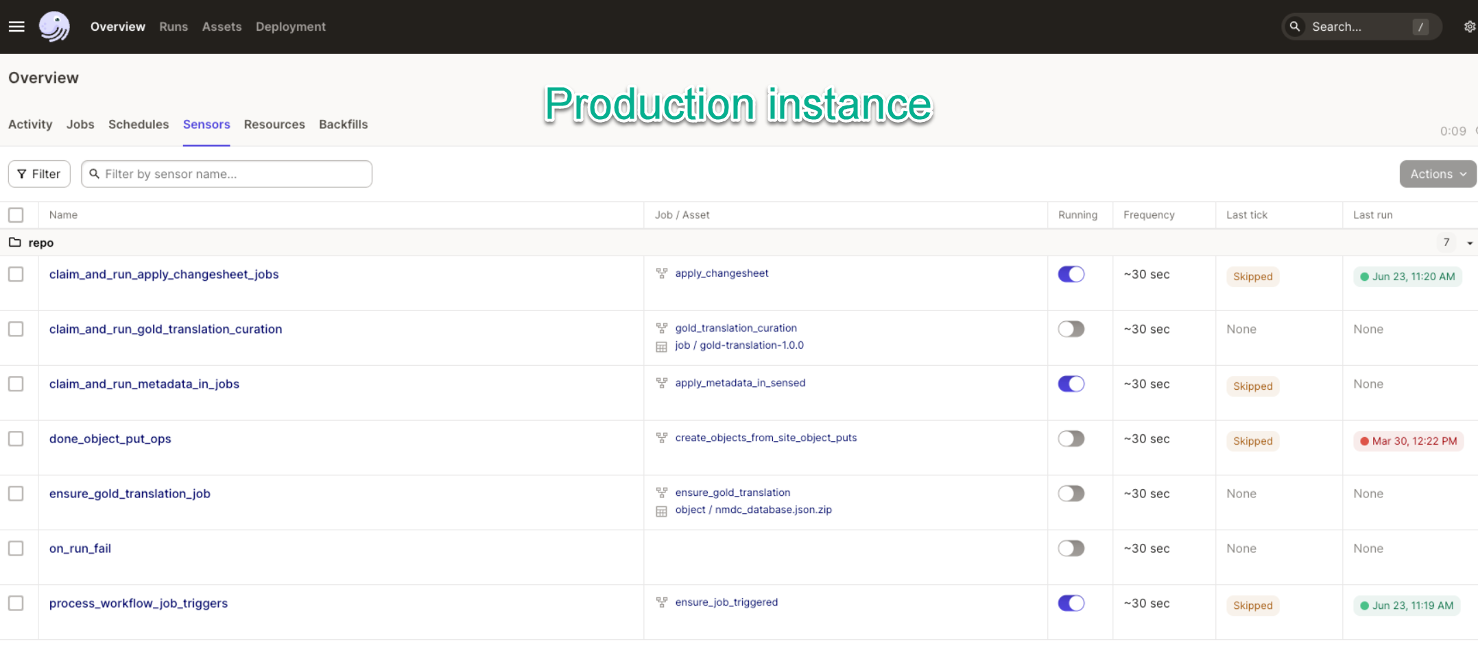Select all sensors with the header checkbox

16,215
